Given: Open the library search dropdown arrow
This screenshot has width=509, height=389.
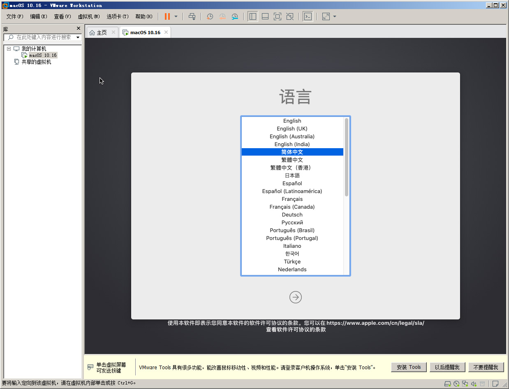Looking at the screenshot, I should click(78, 37).
